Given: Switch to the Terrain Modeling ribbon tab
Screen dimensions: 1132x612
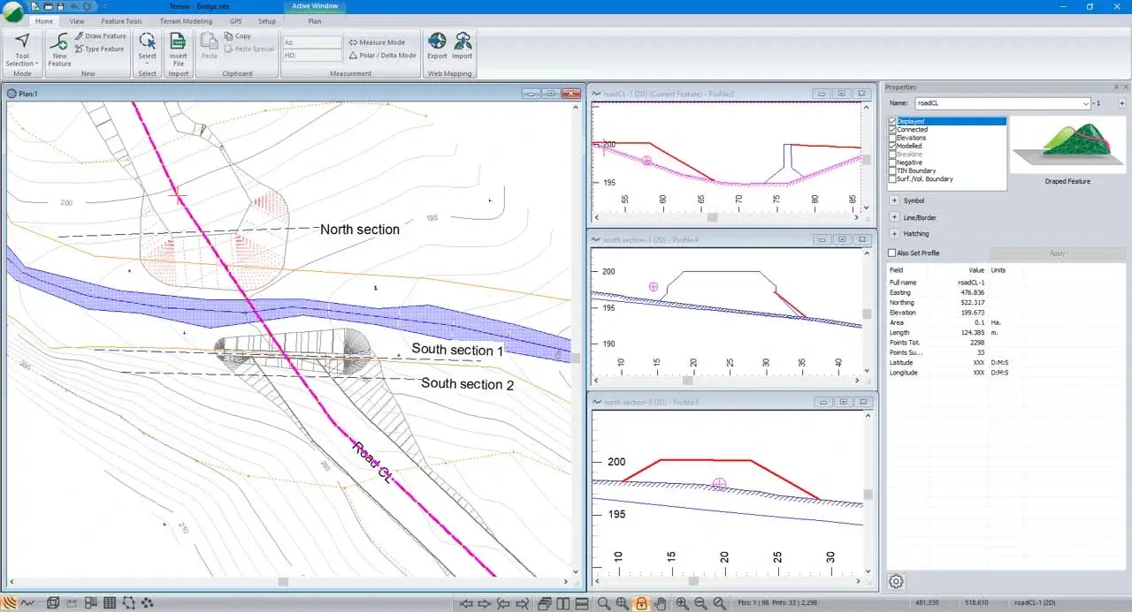Looking at the screenshot, I should pos(186,20).
